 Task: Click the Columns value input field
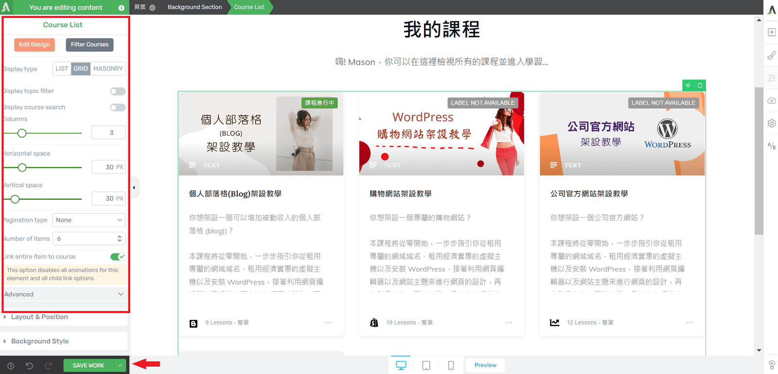pyautogui.click(x=108, y=132)
